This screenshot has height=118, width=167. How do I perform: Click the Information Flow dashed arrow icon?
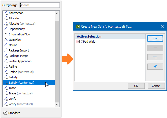[6, 34]
